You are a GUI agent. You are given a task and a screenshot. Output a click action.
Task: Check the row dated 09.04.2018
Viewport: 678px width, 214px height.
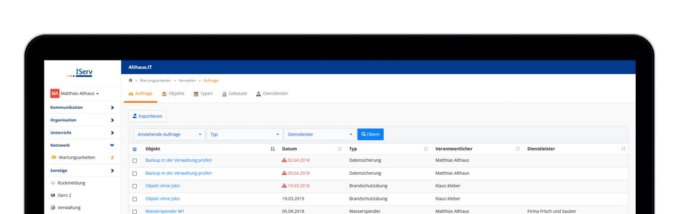coord(134,174)
